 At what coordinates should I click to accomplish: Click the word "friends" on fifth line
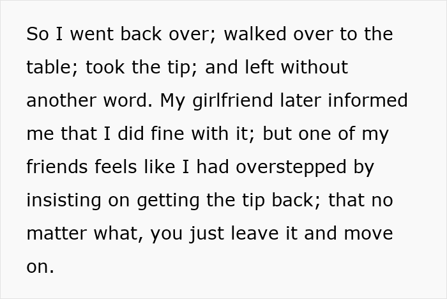[x=57, y=167]
